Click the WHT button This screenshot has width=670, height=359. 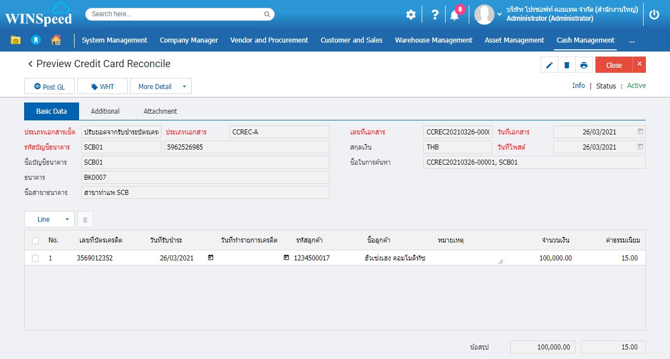coord(103,87)
